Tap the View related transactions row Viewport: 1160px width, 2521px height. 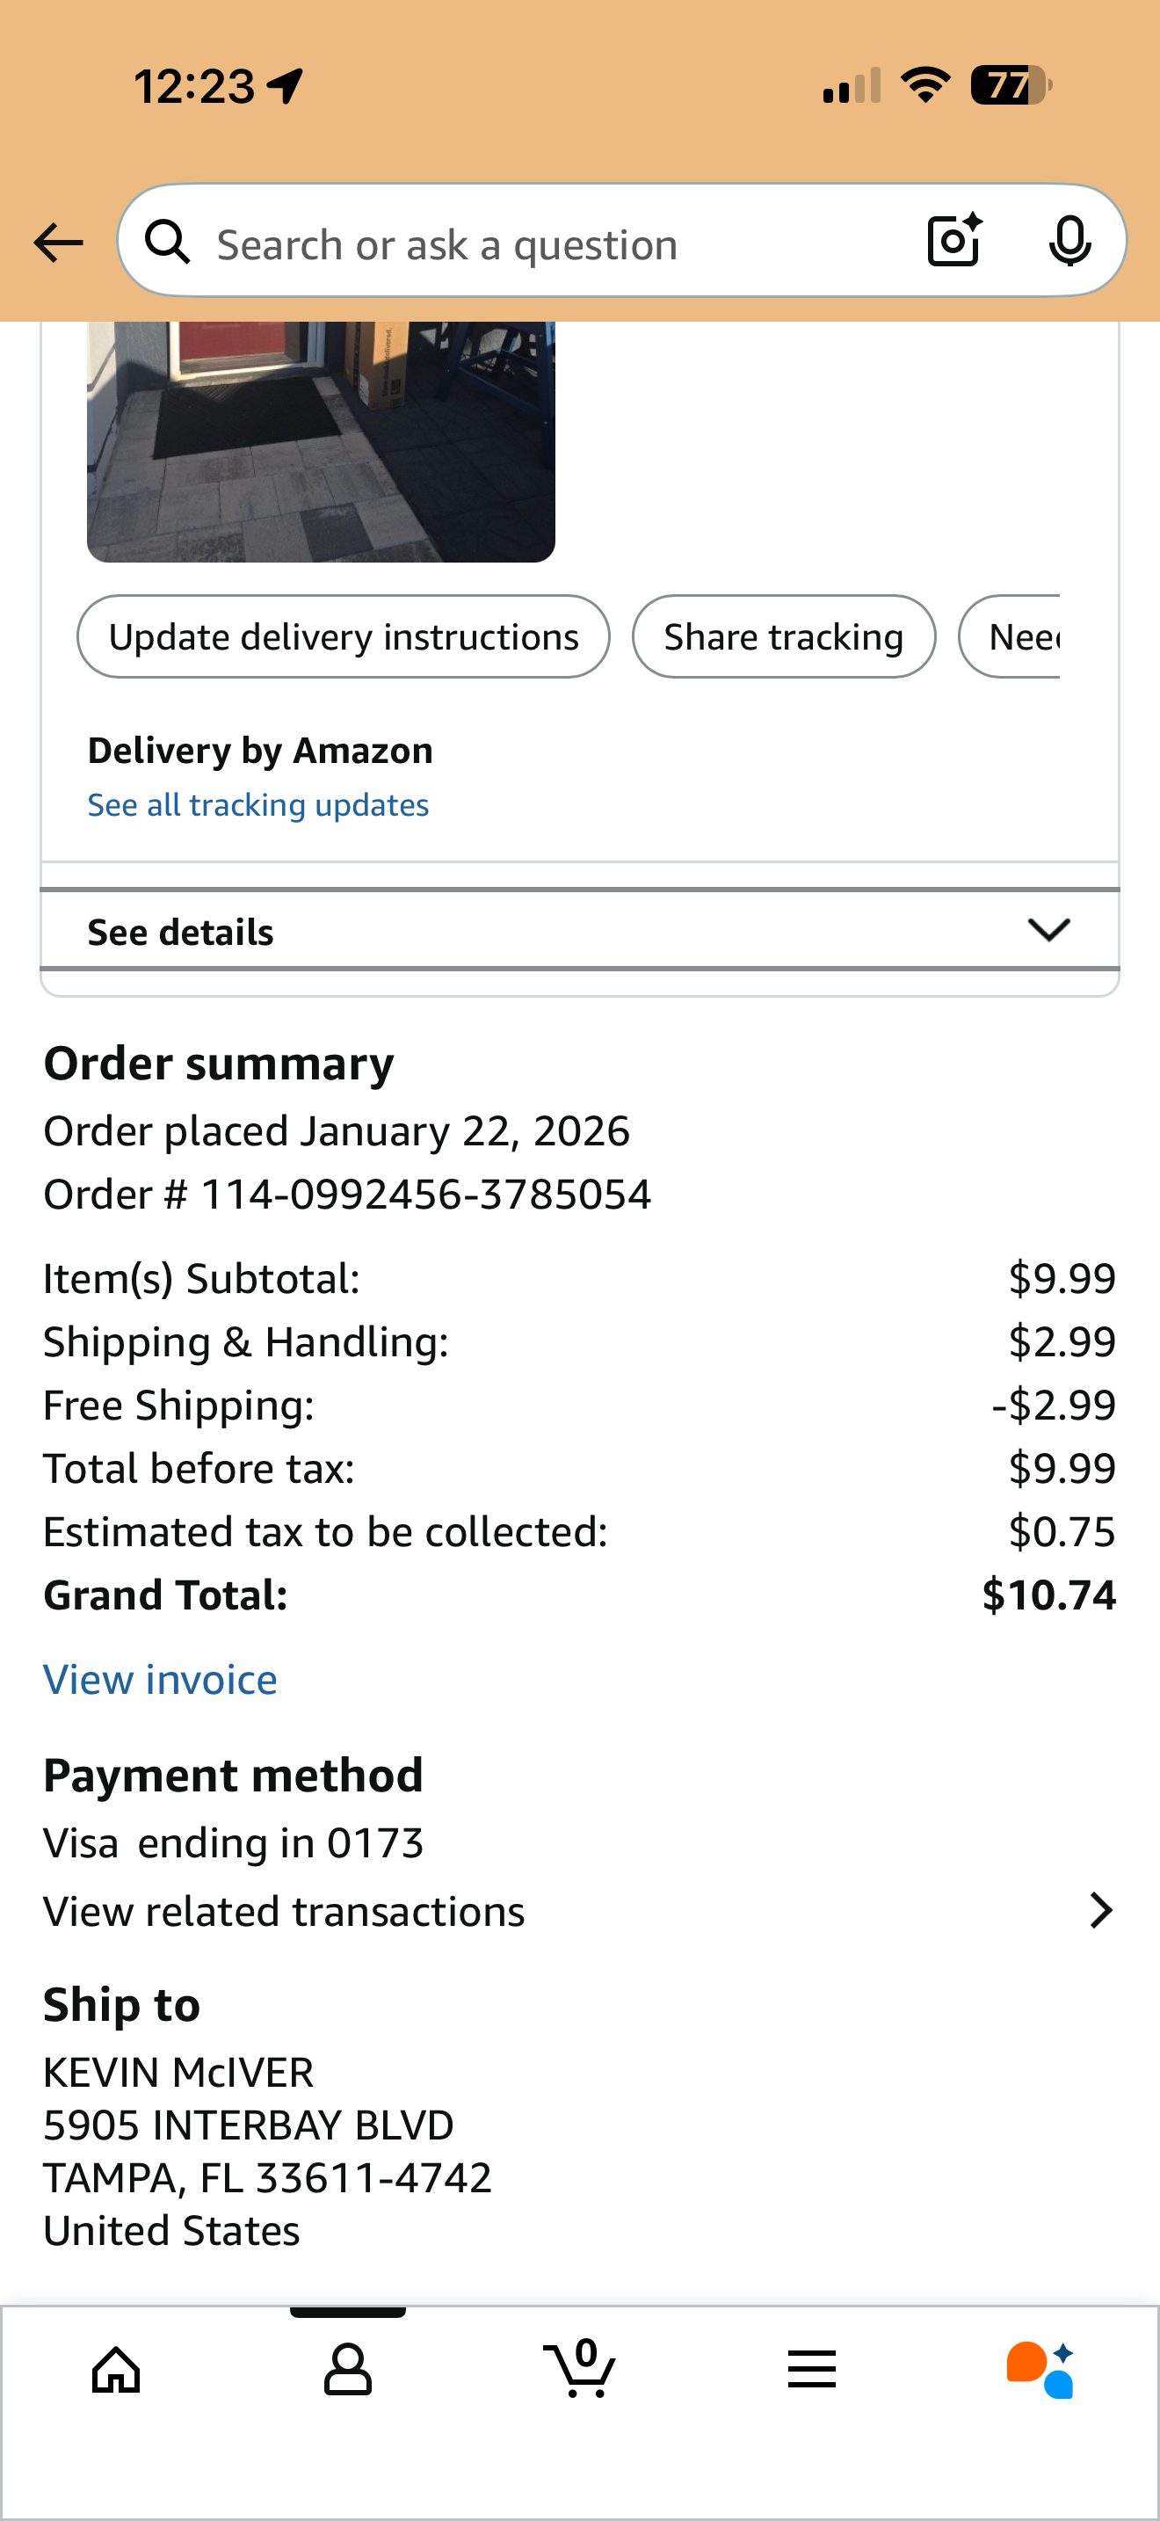(x=285, y=1911)
